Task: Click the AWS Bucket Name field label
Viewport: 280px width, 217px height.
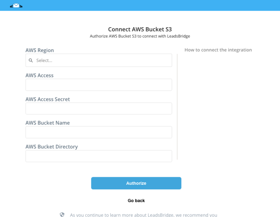Action: pyautogui.click(x=48, y=123)
